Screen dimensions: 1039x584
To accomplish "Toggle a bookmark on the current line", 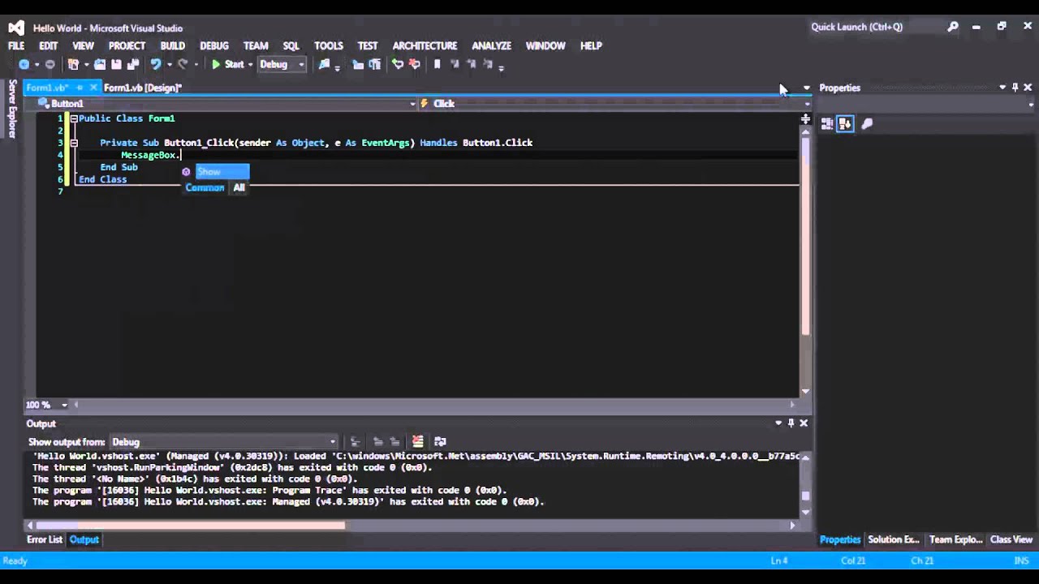I will [438, 65].
